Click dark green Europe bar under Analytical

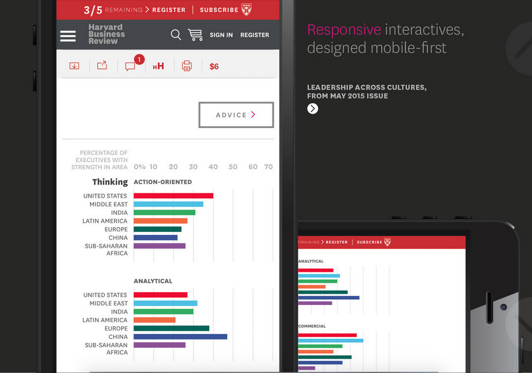coord(171,328)
